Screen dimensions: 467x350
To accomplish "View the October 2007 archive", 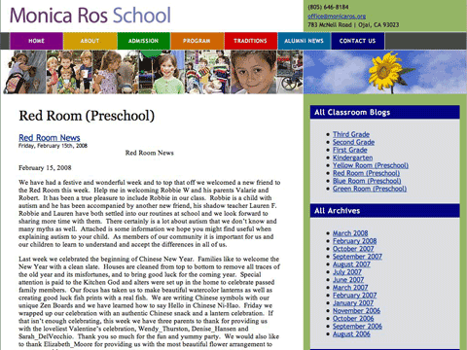I will coord(353,249).
